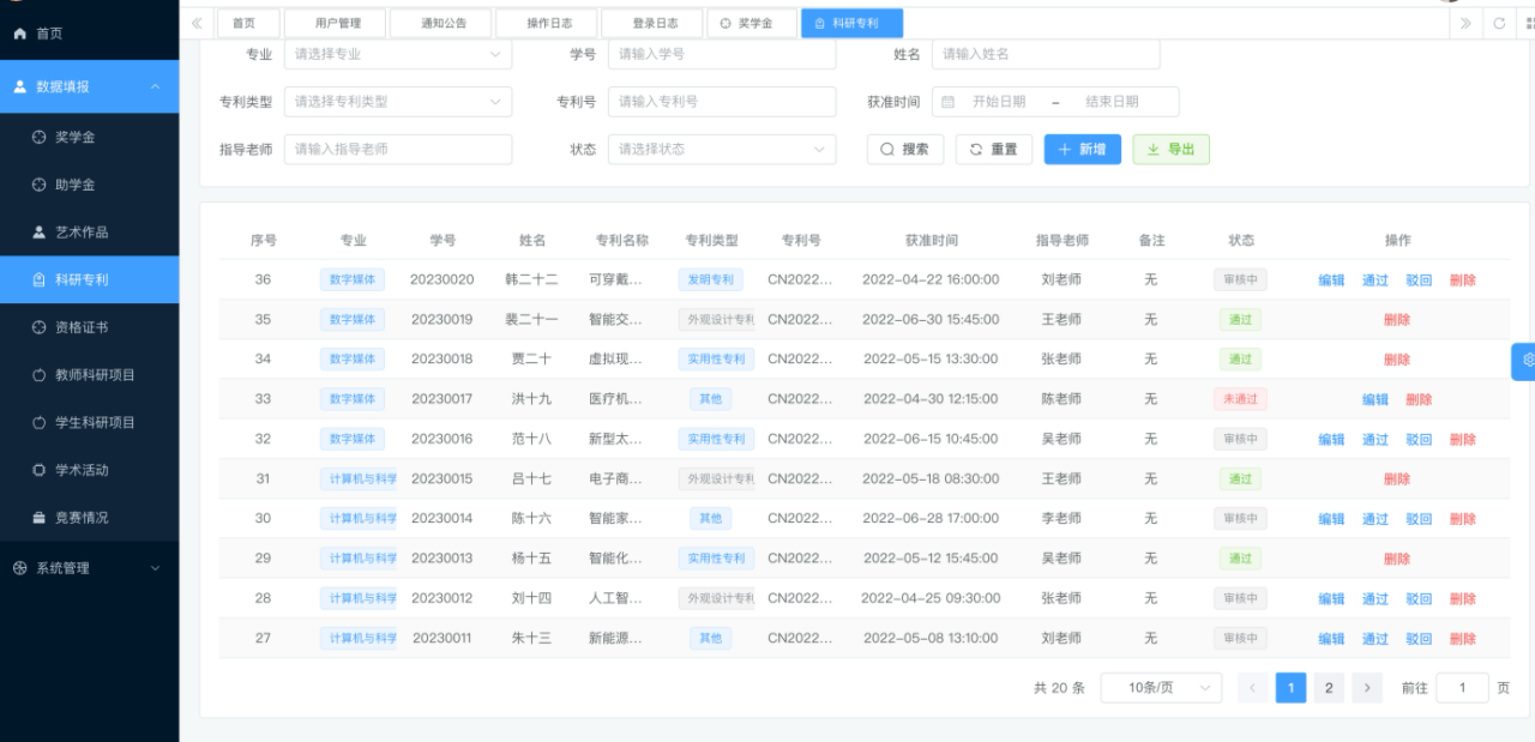The image size is (1535, 742).
Task: Open the 专利类型 dropdown
Action: tap(398, 102)
